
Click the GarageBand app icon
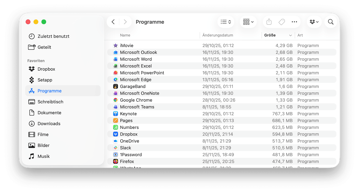(115, 87)
